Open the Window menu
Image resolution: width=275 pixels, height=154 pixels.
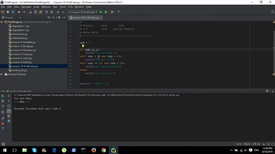tap(79, 7)
